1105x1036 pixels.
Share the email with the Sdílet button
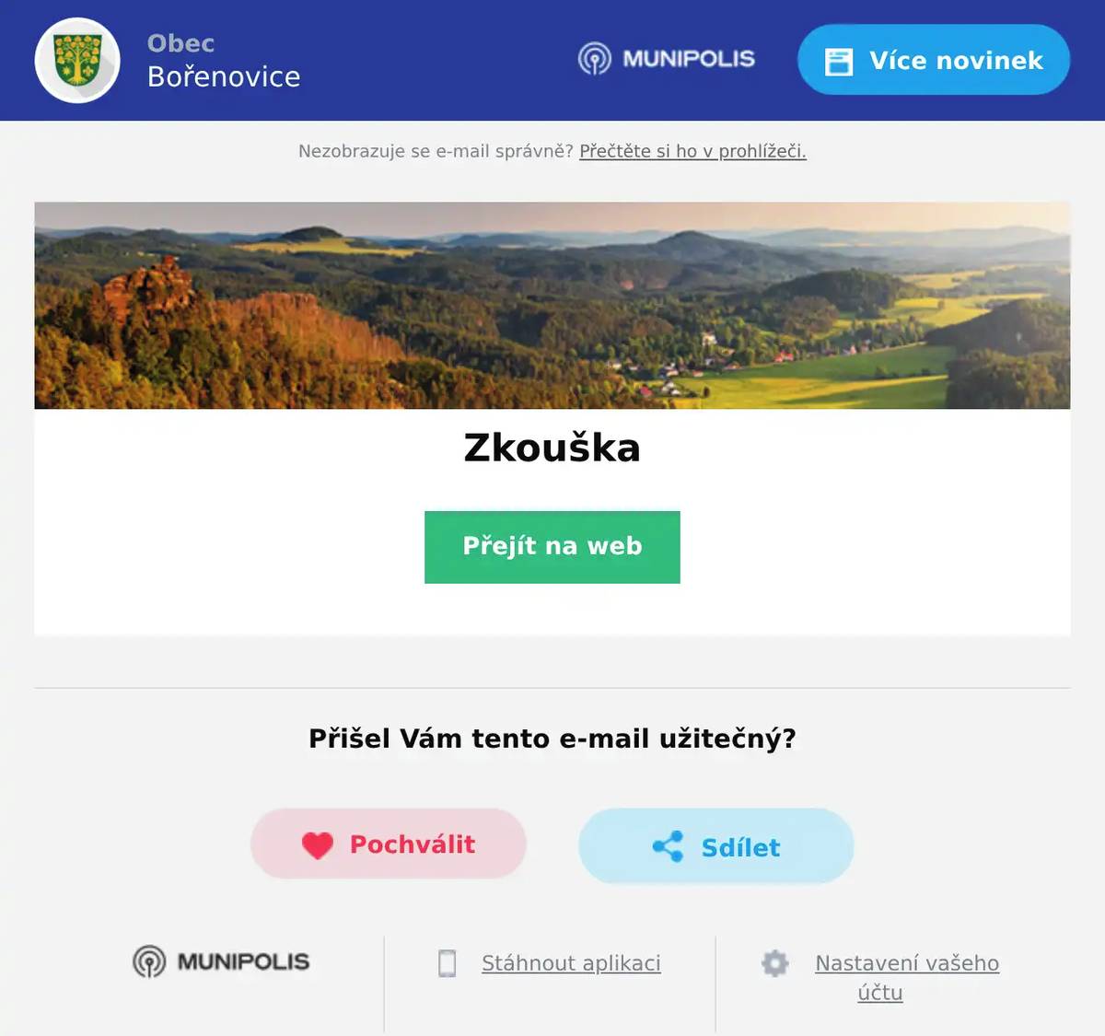coord(716,846)
